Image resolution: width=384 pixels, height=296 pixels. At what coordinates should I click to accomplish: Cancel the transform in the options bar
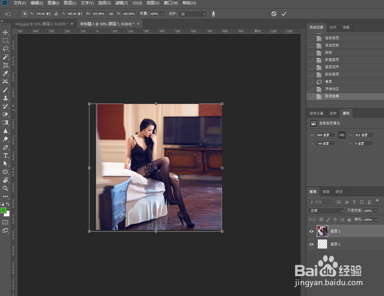tap(274, 14)
